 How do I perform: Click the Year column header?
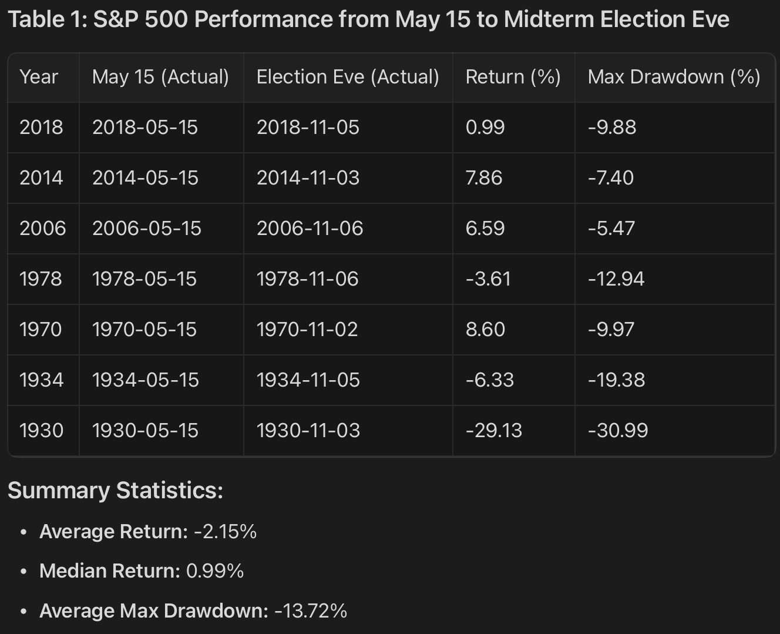39,77
